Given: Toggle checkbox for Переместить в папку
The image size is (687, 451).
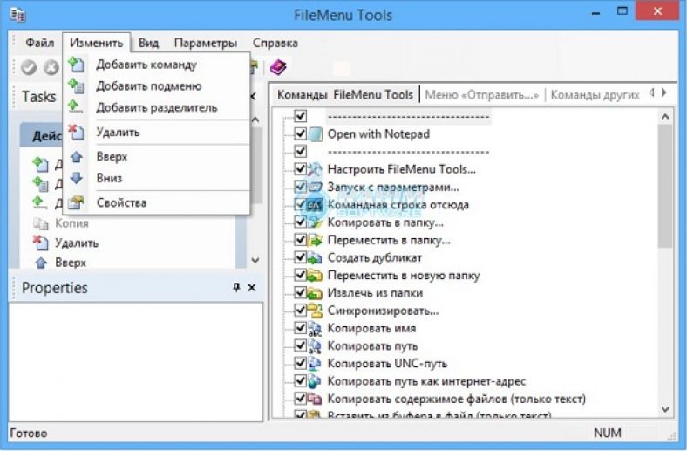Looking at the screenshot, I should [x=300, y=239].
